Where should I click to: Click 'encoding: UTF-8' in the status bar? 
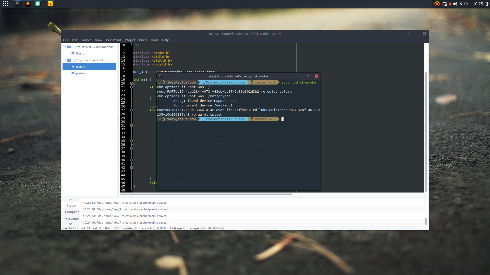click(154, 228)
